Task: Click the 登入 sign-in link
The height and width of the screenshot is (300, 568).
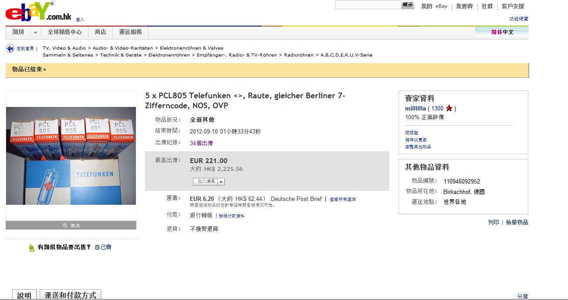Action: (80, 19)
